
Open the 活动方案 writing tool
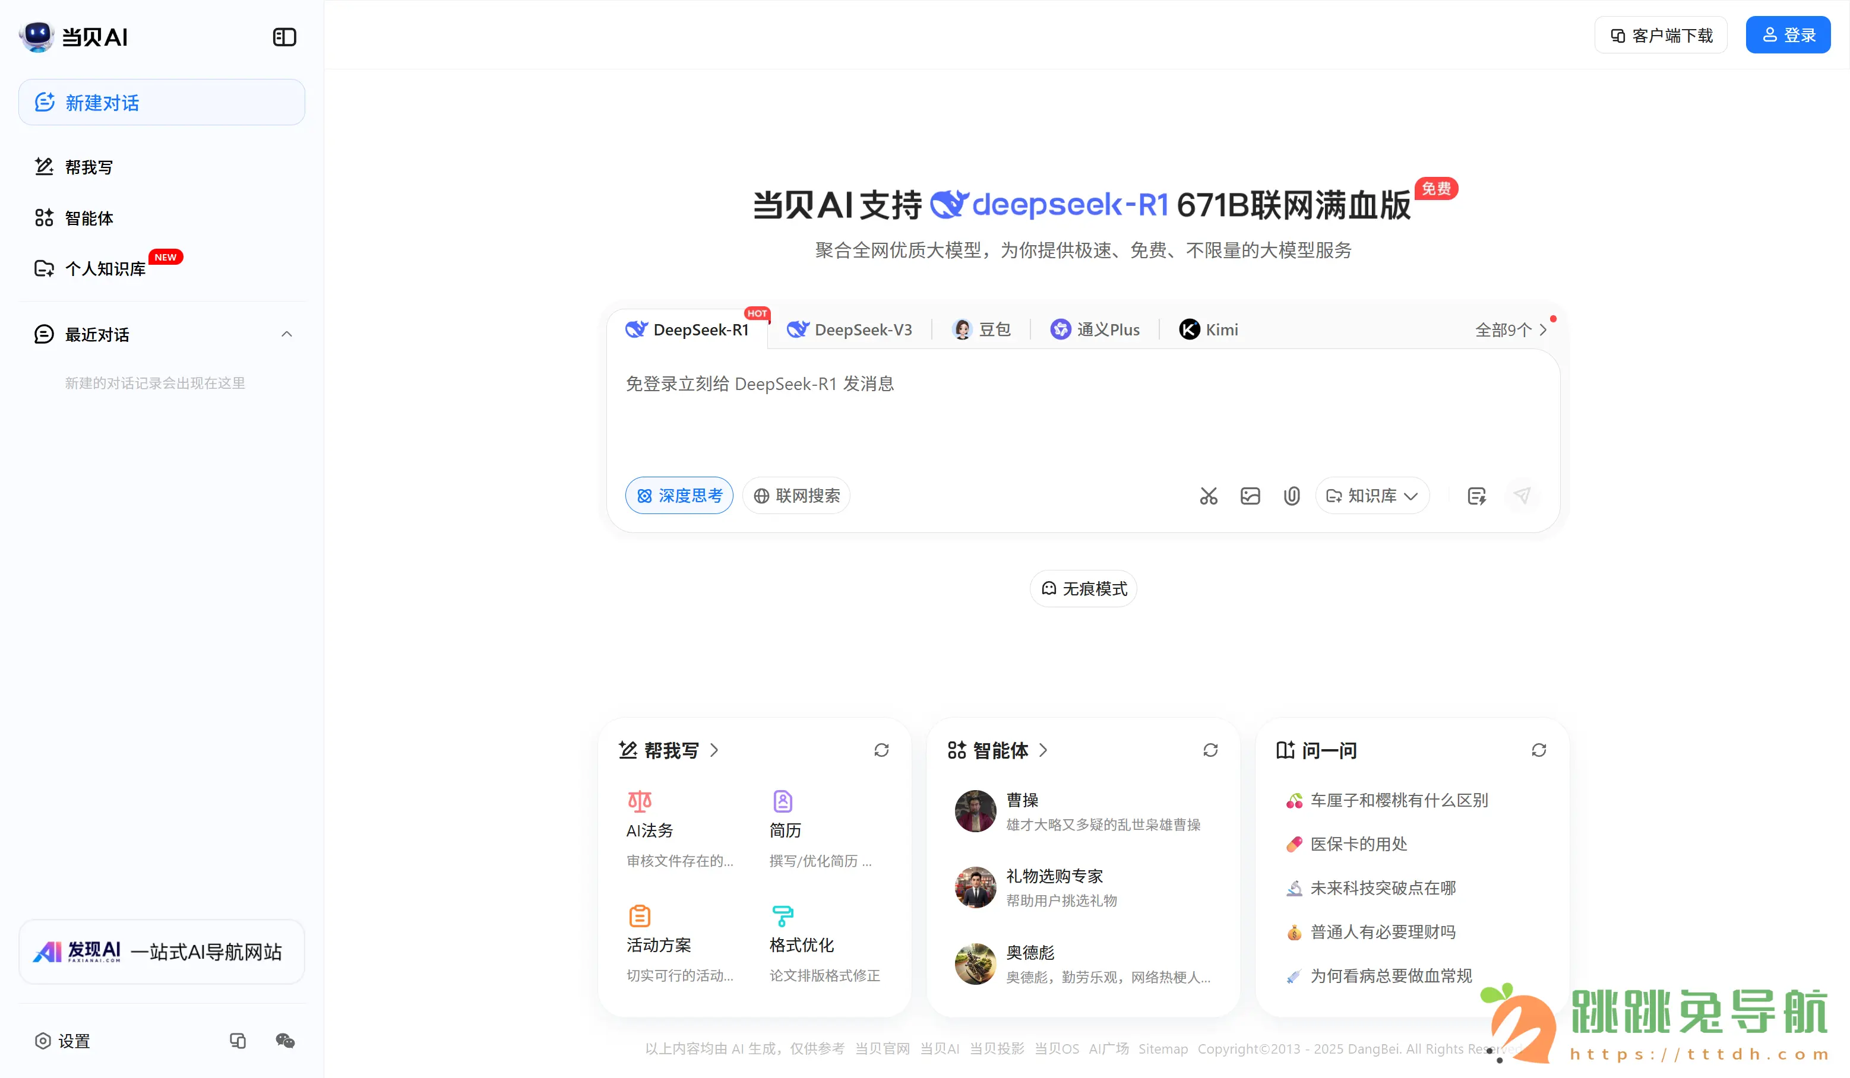tap(681, 944)
